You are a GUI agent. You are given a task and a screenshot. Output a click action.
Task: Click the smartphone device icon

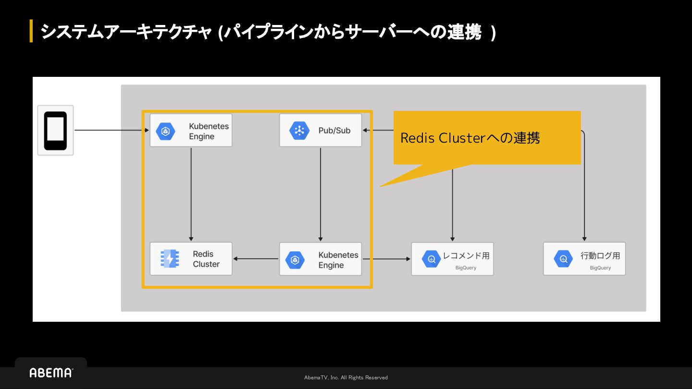55,131
